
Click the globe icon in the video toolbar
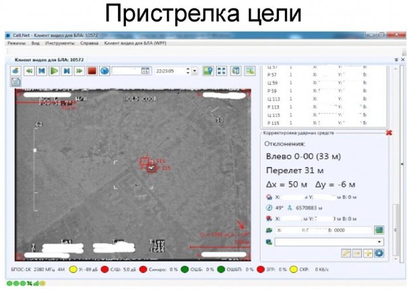(x=104, y=71)
